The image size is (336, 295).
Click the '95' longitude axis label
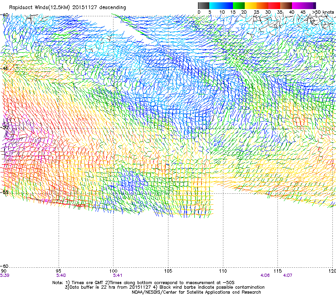point(58,271)
